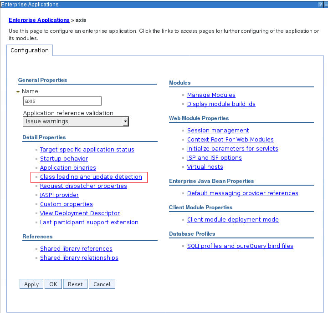The height and width of the screenshot is (313, 328).
Task: Click the Web Module Properties heading
Action: pos(199,118)
